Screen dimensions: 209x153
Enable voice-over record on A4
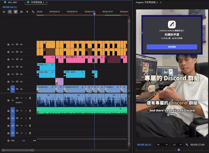[x=30, y=126]
